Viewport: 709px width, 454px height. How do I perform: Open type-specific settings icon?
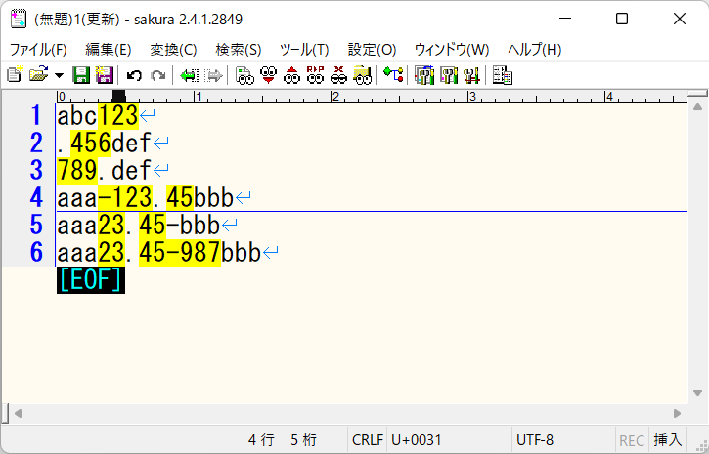pos(448,75)
